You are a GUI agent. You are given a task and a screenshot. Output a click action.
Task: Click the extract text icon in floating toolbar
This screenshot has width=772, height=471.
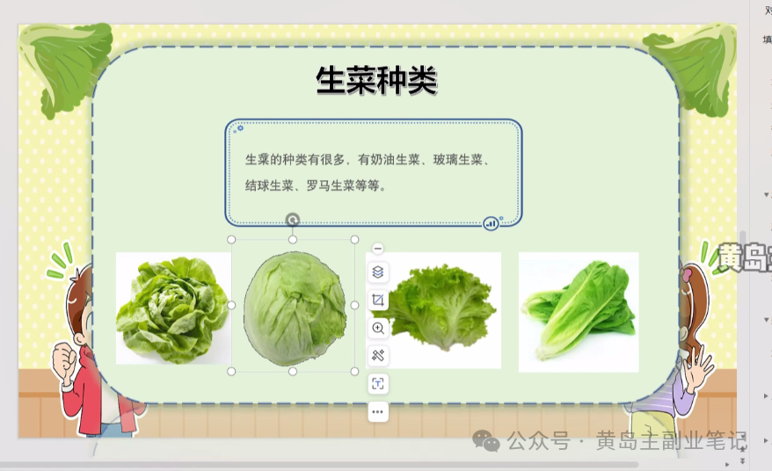[x=378, y=384]
